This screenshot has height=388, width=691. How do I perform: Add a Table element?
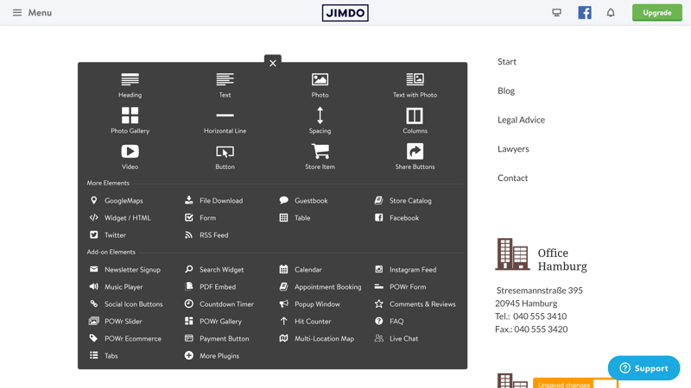295,218
